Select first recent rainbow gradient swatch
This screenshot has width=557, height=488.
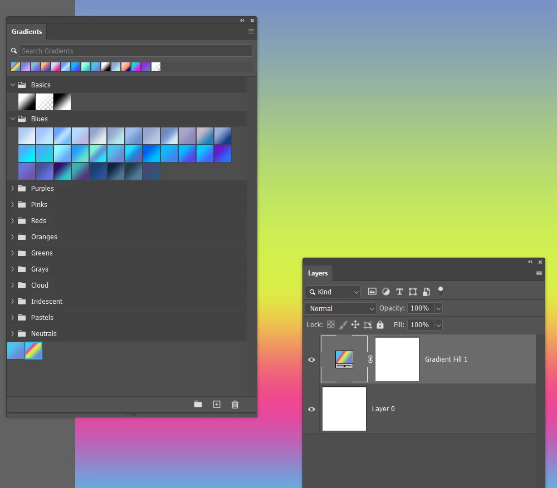[x=16, y=67]
